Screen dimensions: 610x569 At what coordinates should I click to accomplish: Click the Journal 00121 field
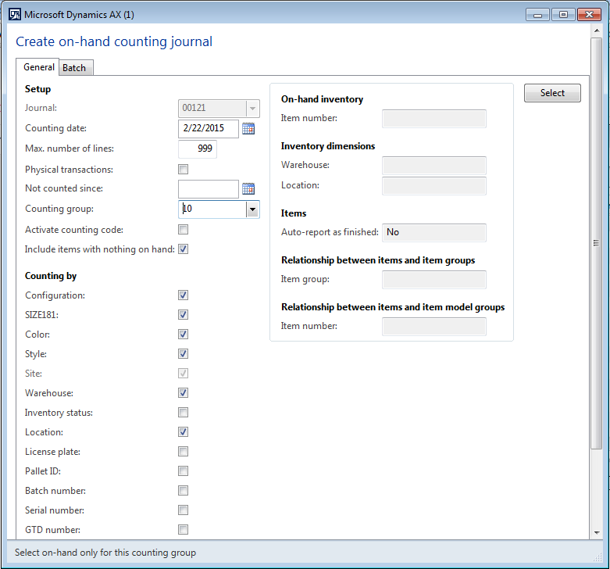212,109
